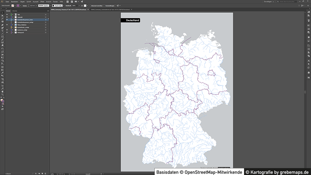
Task: Select the Zoom magnifier tool
Action: click(2, 94)
